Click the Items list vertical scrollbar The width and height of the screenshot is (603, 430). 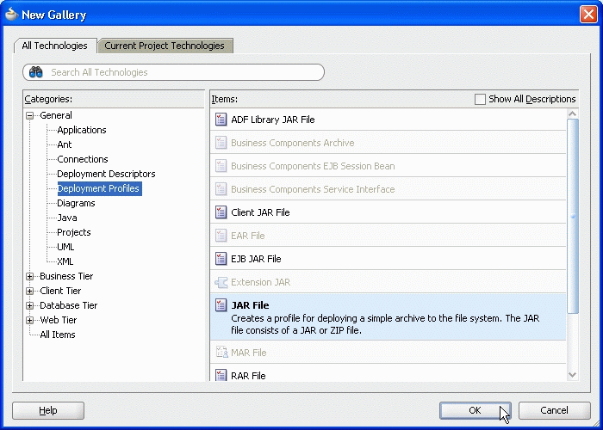[573, 215]
